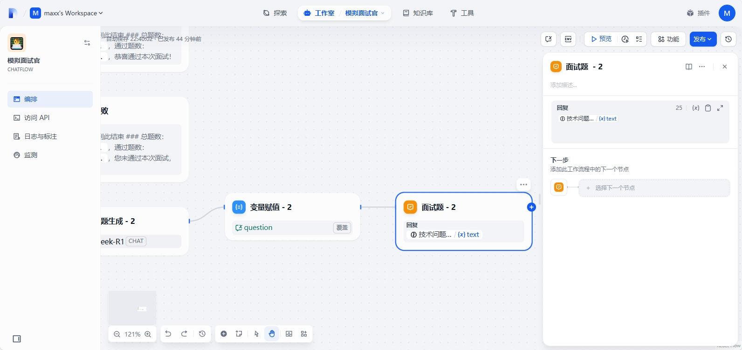The width and height of the screenshot is (742, 350).
Task: Export the workflow as image
Action: [289, 334]
